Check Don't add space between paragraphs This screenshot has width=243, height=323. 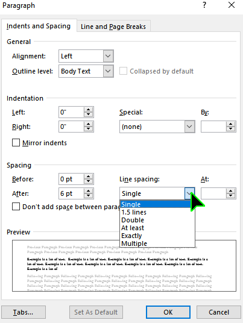16,207
